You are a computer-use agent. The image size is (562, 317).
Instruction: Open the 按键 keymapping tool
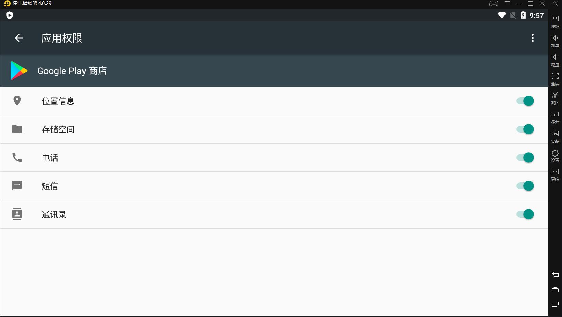[555, 21]
